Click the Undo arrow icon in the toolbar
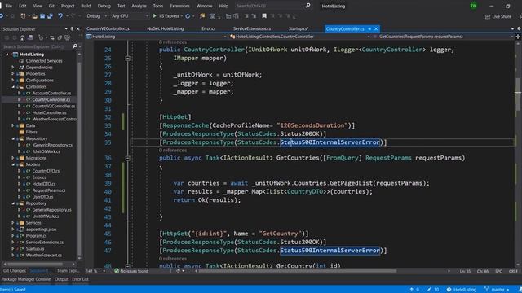 (x=60, y=16)
